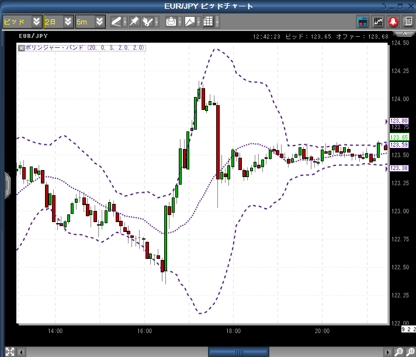Click the pushpin tool icon
Viewport: 416px width, 357px height.
(134, 22)
